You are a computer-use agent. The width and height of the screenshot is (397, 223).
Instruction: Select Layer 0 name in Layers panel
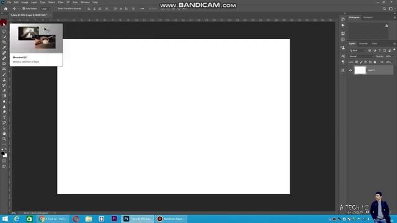click(x=371, y=70)
